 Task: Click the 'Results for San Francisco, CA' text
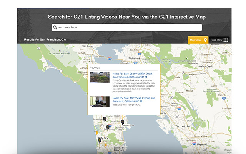pos(45,39)
